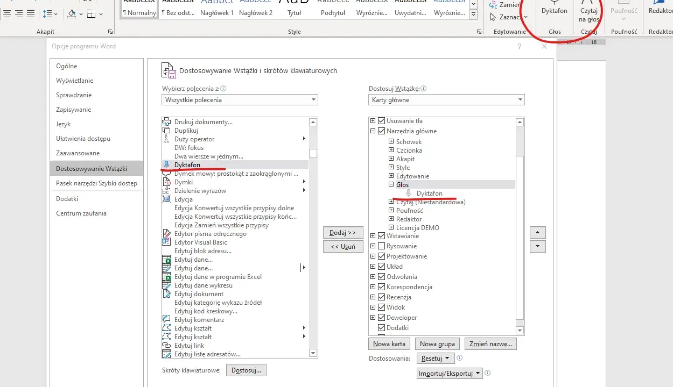
Task: Click the Edytuj komentarz icon
Action: (166, 320)
